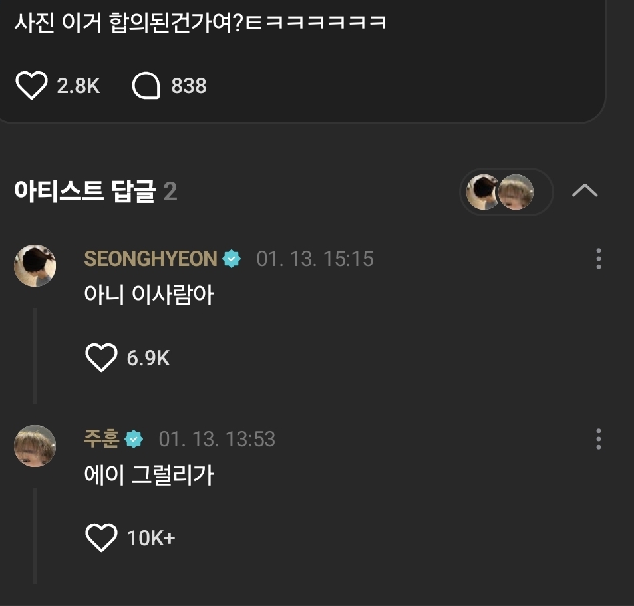Select the 아티스트 답글 2 header
This screenshot has height=606, width=634.
tap(95, 191)
